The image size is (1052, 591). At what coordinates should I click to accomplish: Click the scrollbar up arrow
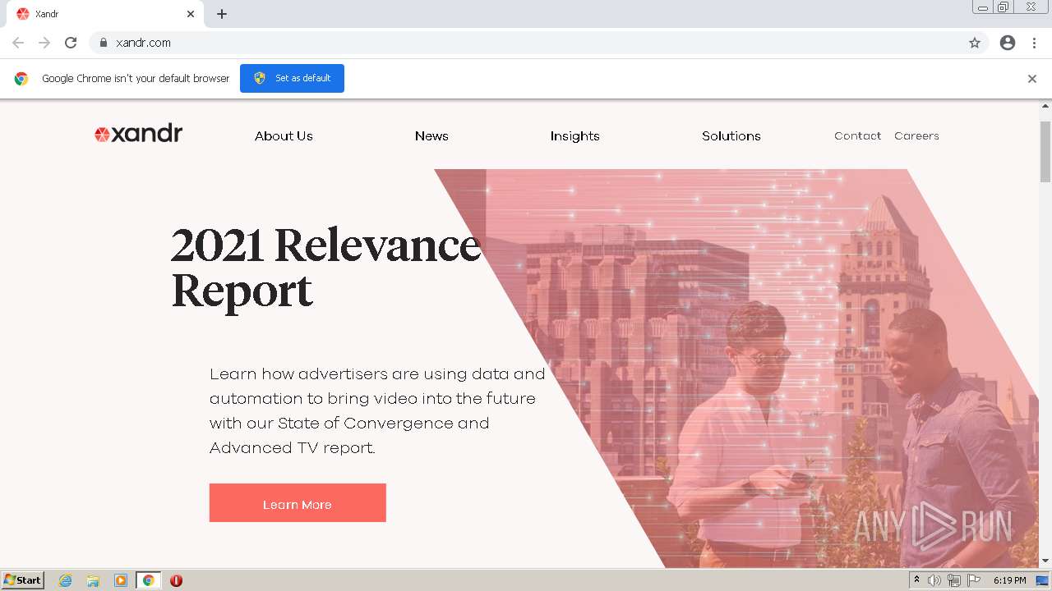pyautogui.click(x=1045, y=106)
